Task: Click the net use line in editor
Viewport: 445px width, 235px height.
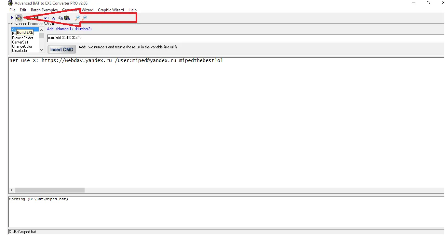Action: tap(116, 60)
